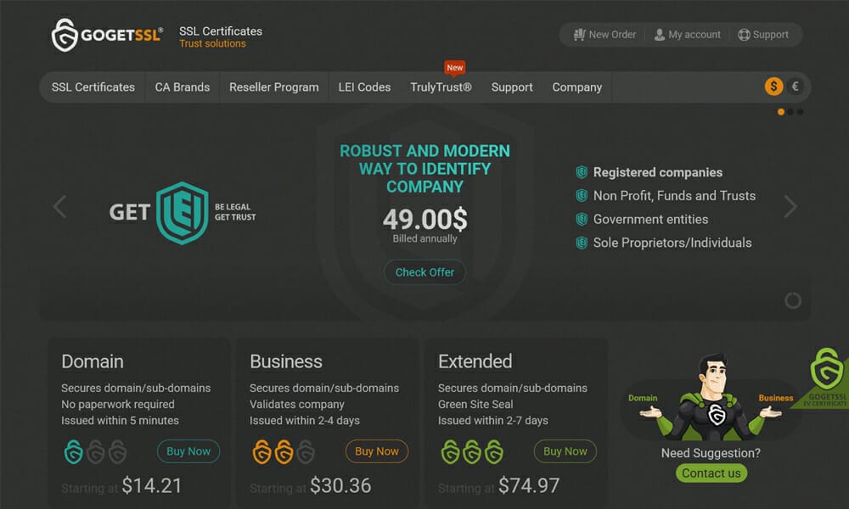The width and height of the screenshot is (849, 509).
Task: Click the circular loader icon on banner
Action: click(x=793, y=301)
